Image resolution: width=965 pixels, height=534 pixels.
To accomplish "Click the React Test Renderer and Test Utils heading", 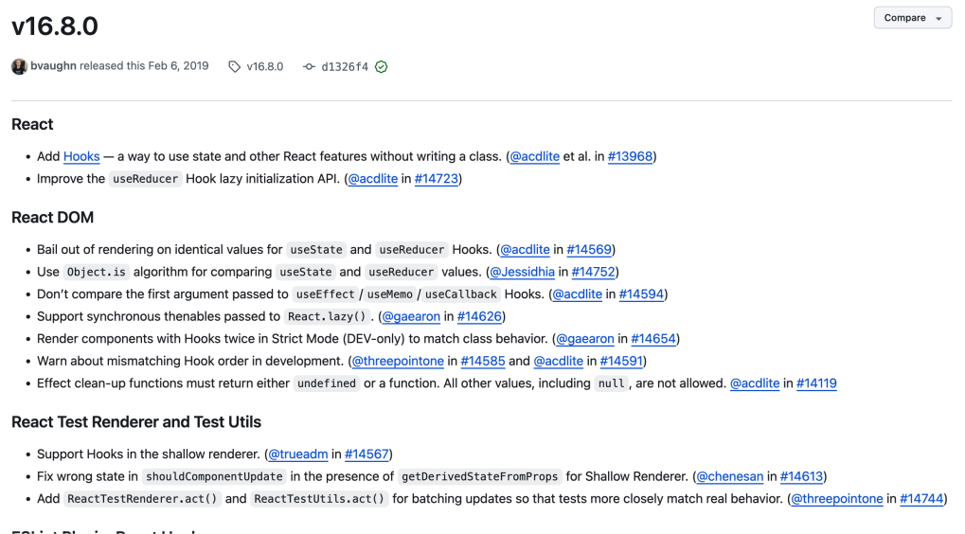I will (136, 422).
